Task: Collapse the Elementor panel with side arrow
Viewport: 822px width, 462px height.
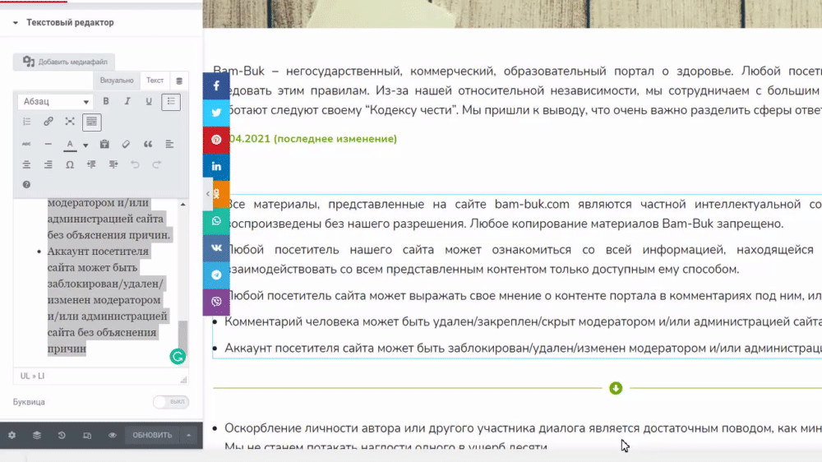Action: coord(208,193)
